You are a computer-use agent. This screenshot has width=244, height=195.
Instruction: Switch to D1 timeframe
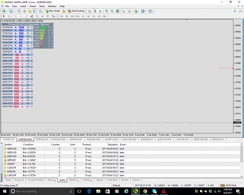[x=94, y=16]
